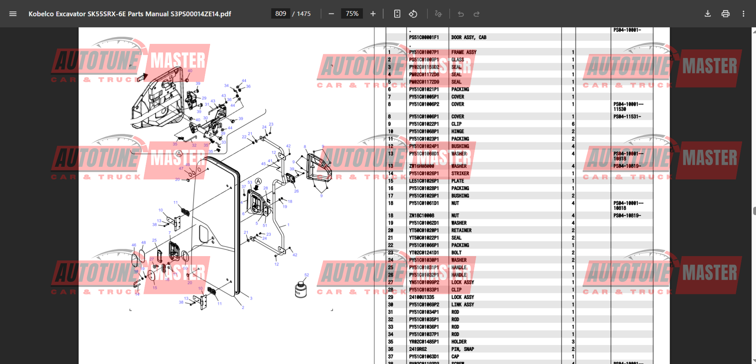Click the scrollbar up arrow
Image resolution: width=756 pixels, height=364 pixels.
754,31
